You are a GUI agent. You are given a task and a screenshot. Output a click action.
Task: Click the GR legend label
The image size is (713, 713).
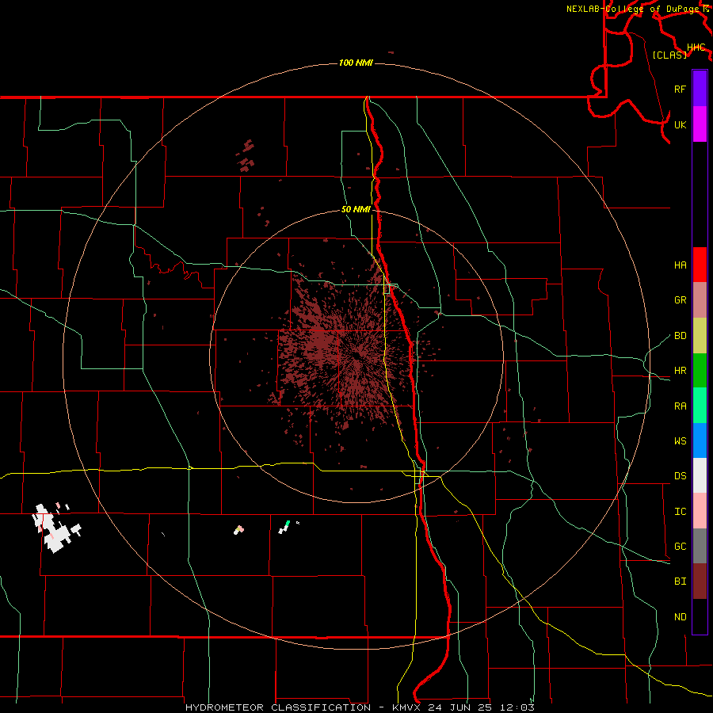(x=681, y=300)
